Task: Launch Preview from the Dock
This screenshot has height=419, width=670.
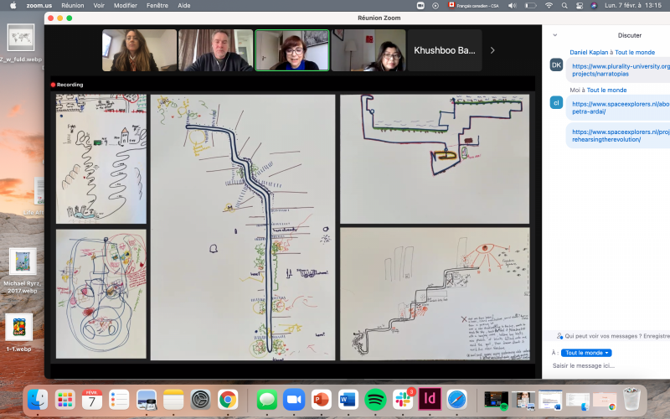Action: point(147,400)
